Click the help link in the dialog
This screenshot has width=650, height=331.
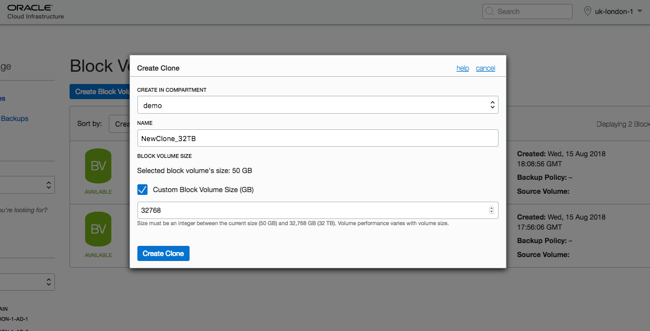coord(463,68)
